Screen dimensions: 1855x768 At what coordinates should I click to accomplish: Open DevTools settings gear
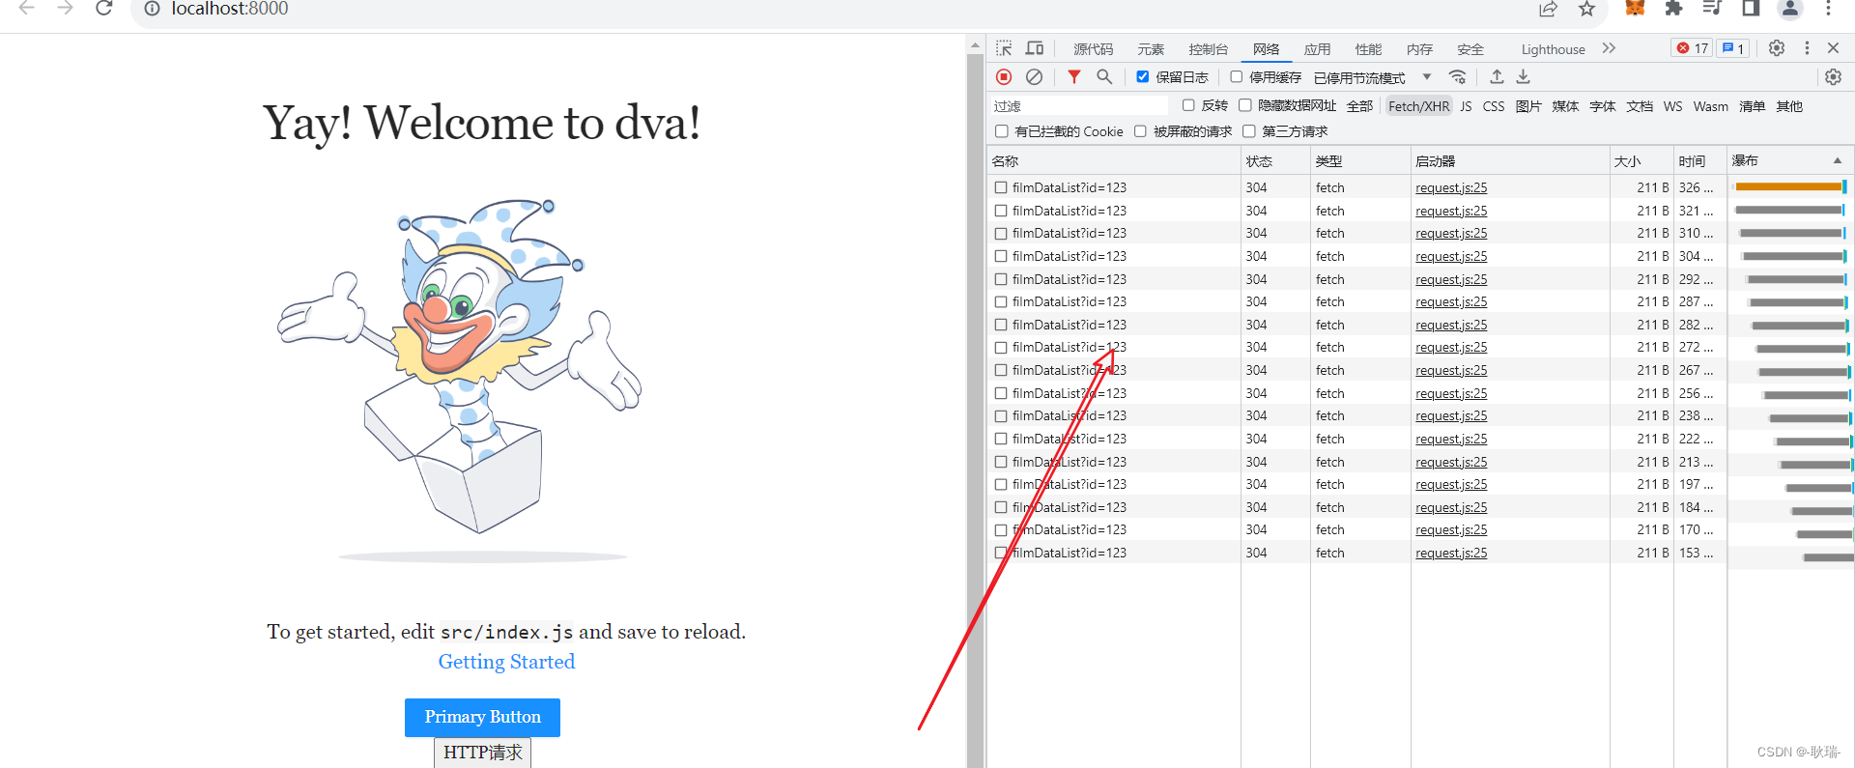pyautogui.click(x=1777, y=48)
